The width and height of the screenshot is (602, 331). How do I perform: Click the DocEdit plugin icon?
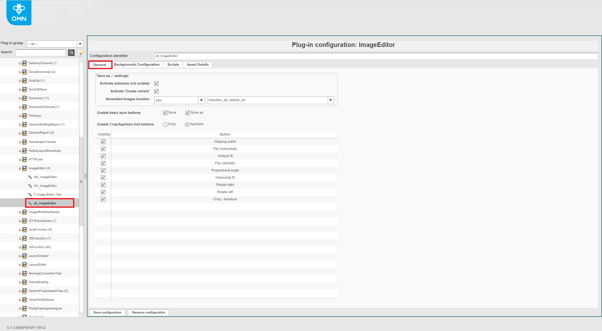pyautogui.click(x=24, y=80)
